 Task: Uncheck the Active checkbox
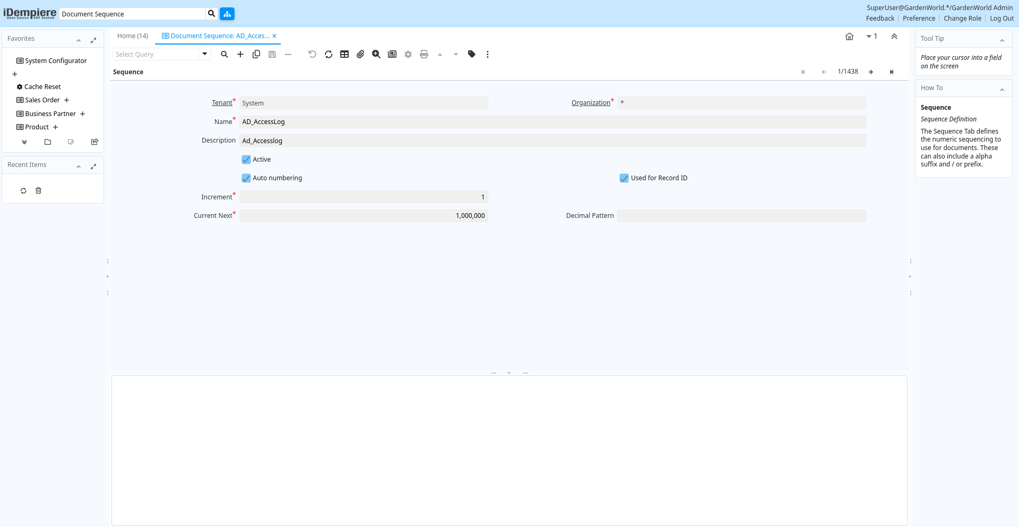click(246, 160)
